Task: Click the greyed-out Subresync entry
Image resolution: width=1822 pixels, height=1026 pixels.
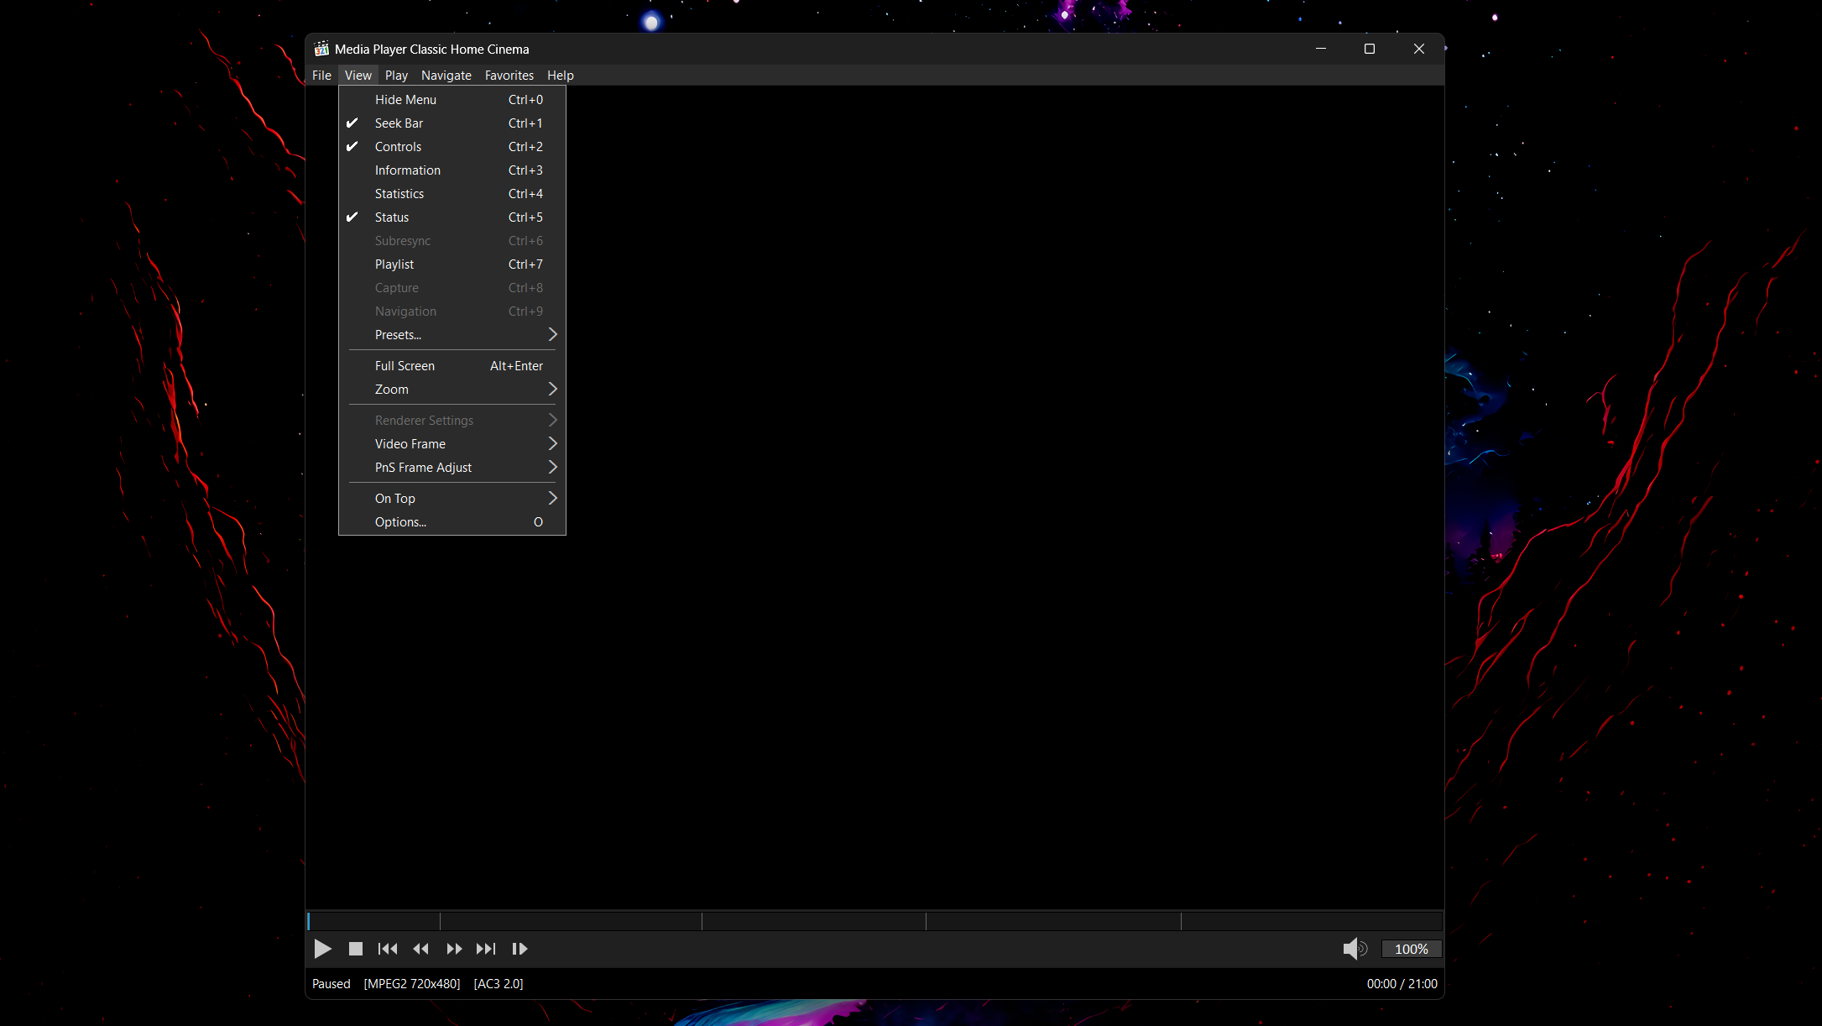Action: 452,241
